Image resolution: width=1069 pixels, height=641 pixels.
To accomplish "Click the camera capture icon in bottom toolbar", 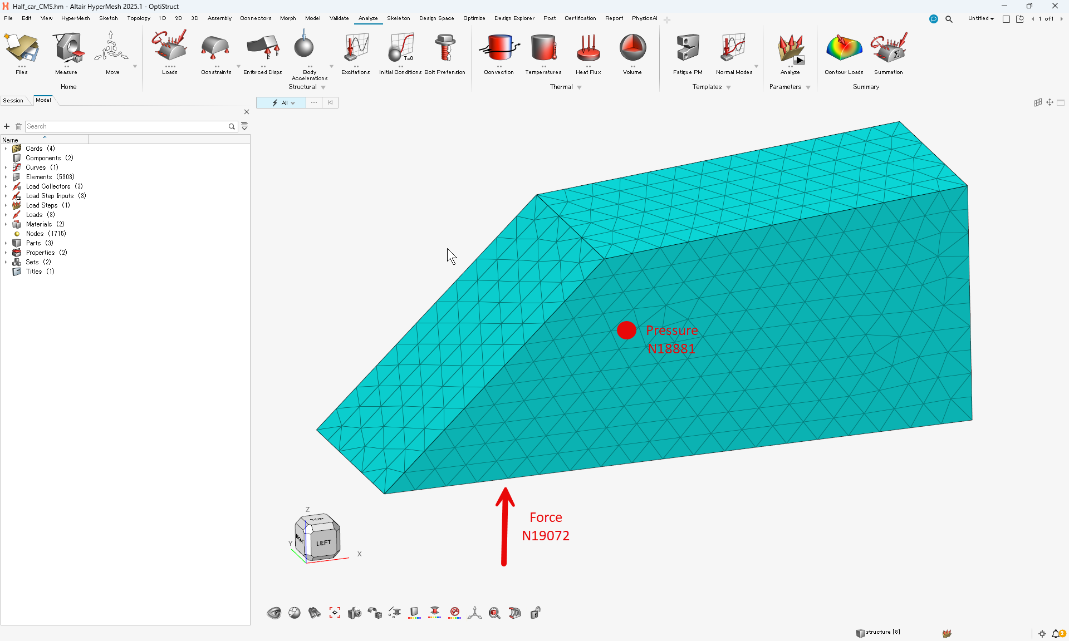I will coord(355,613).
